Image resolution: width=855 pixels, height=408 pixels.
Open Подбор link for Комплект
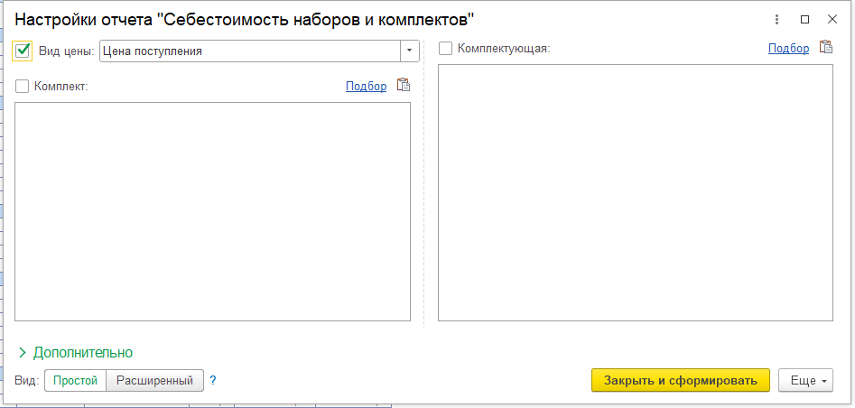tap(366, 86)
